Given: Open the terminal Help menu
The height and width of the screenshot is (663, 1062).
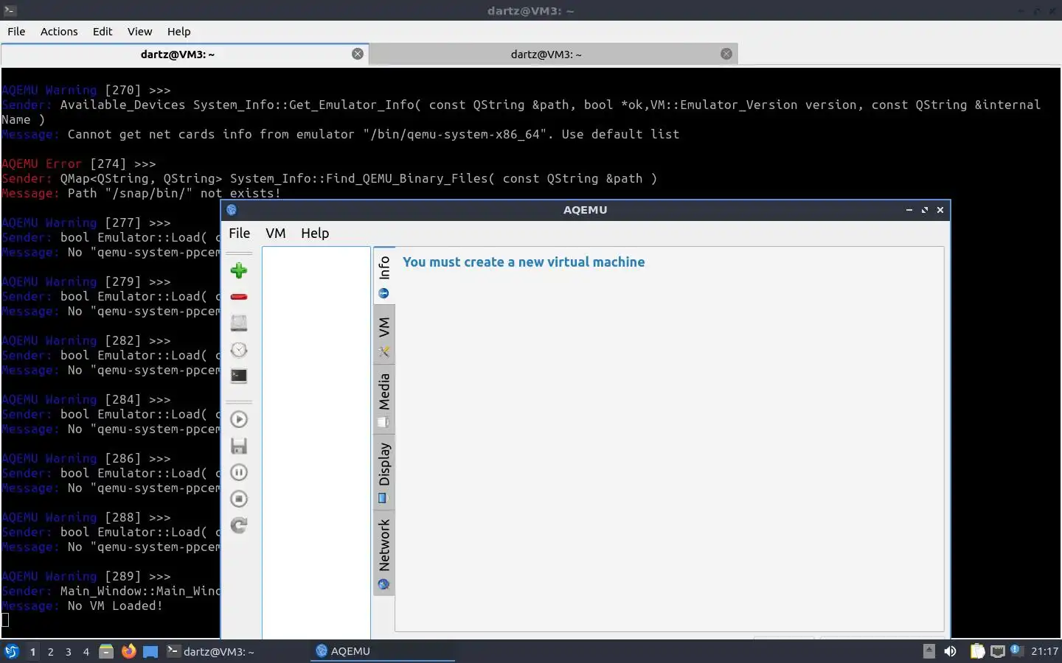Looking at the screenshot, I should [178, 32].
